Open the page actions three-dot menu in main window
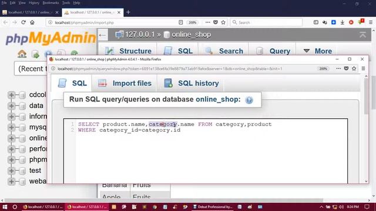376x211 pixels. (207, 22)
